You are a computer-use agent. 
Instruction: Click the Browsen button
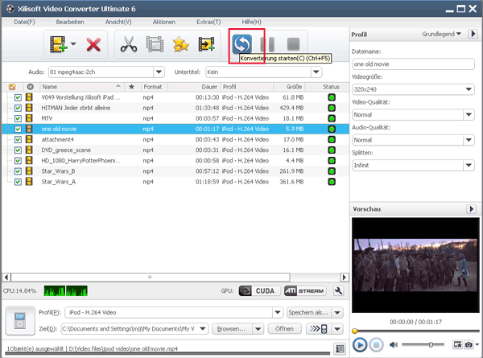click(232, 329)
